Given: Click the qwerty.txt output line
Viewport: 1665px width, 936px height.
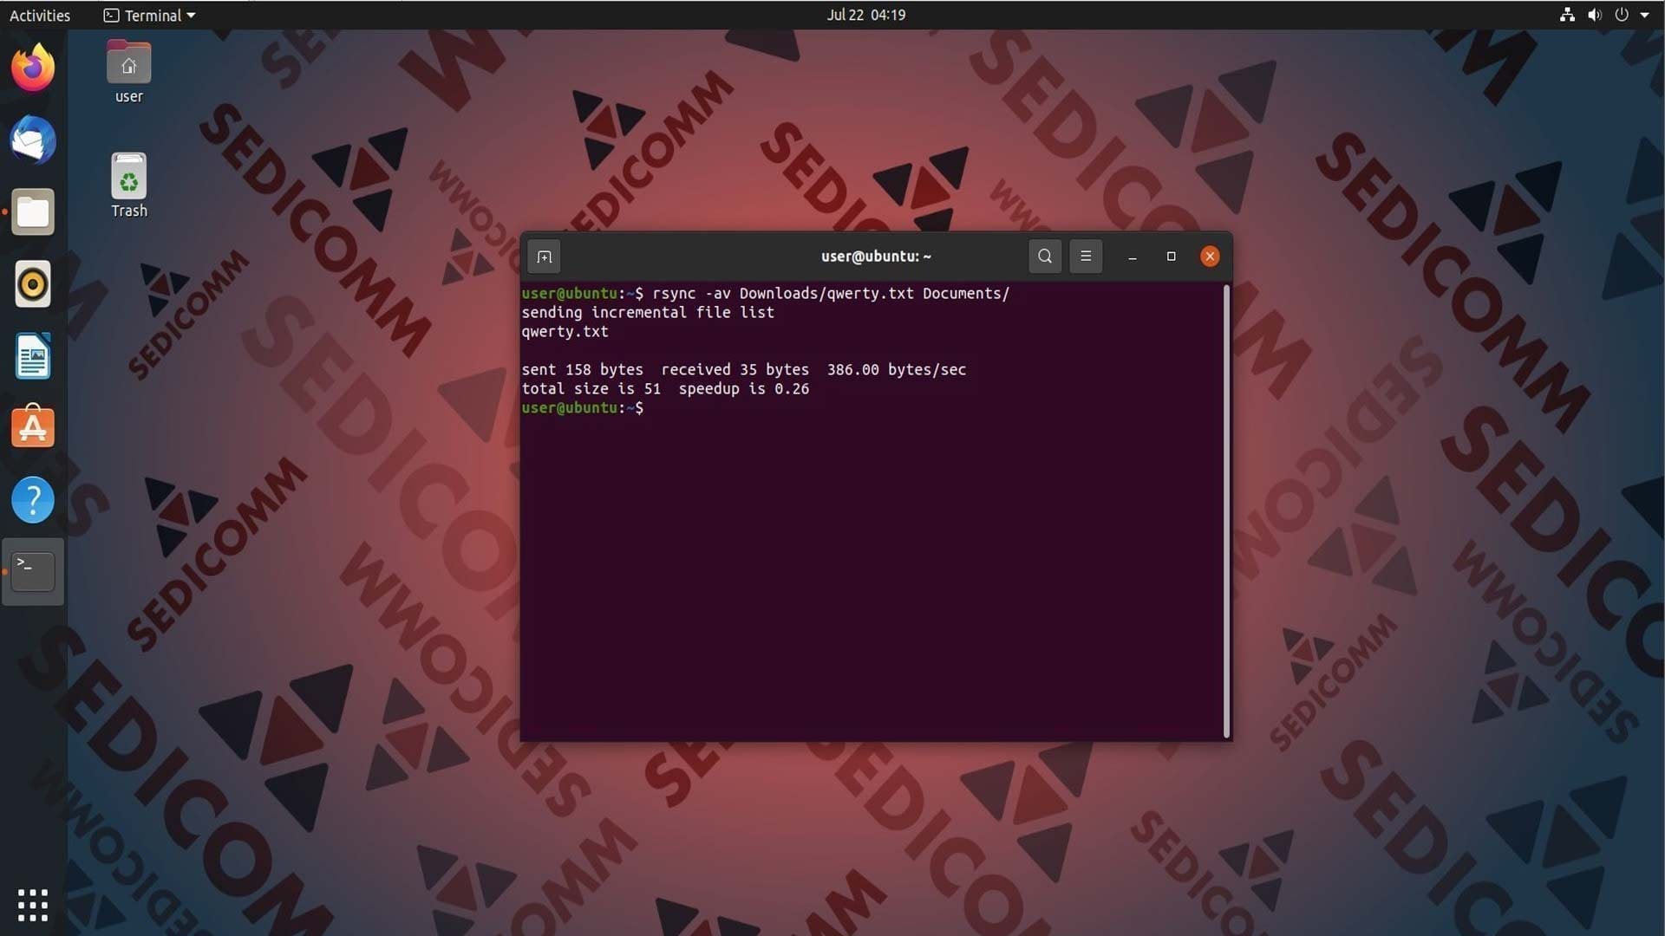Looking at the screenshot, I should click(565, 331).
